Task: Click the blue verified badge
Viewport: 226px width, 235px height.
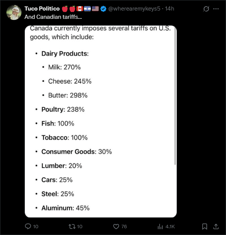Action: [103, 9]
